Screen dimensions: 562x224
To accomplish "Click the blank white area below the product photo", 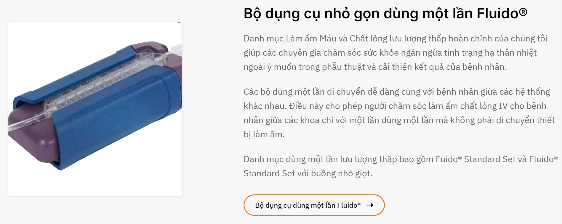I will pyautogui.click(x=95, y=183).
